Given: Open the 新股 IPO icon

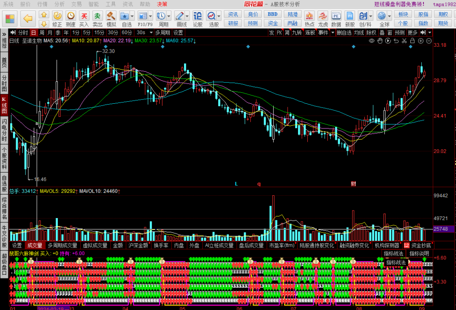Looking at the screenshot, I should click(350, 19).
